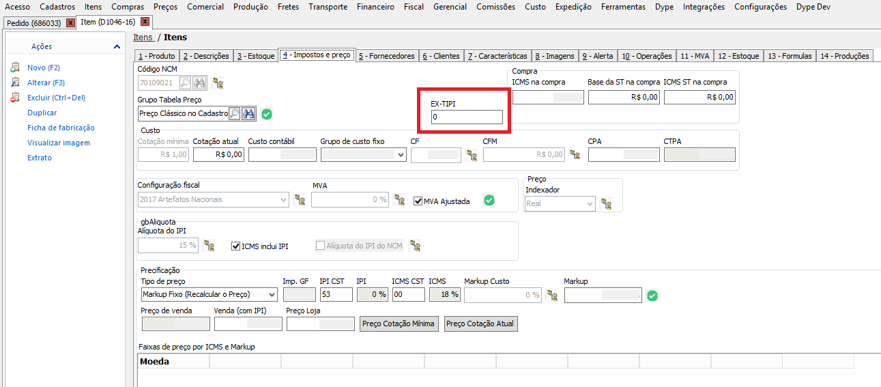
Task: Open the Indexador dropdown
Action: click(590, 203)
